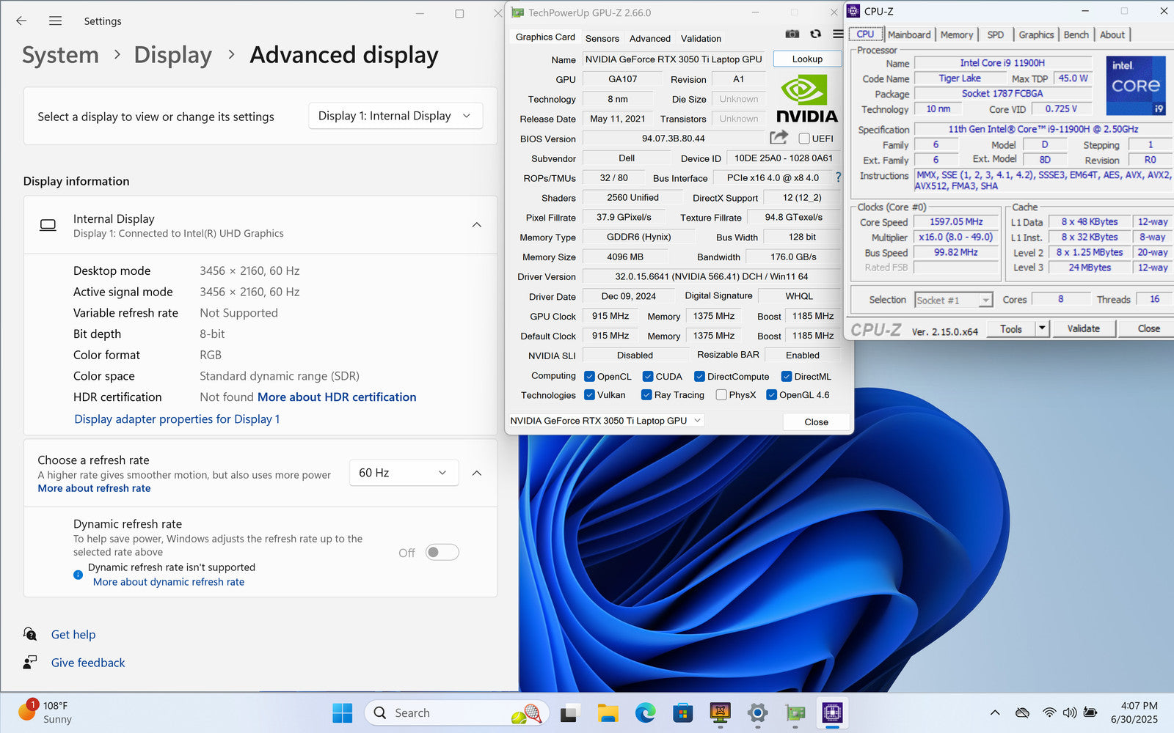Click the Validate button in CPU-Z
Viewport: 1174px width, 733px height.
coord(1083,328)
